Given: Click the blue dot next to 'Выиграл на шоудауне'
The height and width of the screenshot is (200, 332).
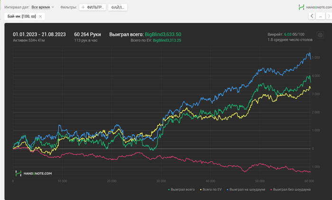Looking at the screenshot, I should (x=228, y=190).
